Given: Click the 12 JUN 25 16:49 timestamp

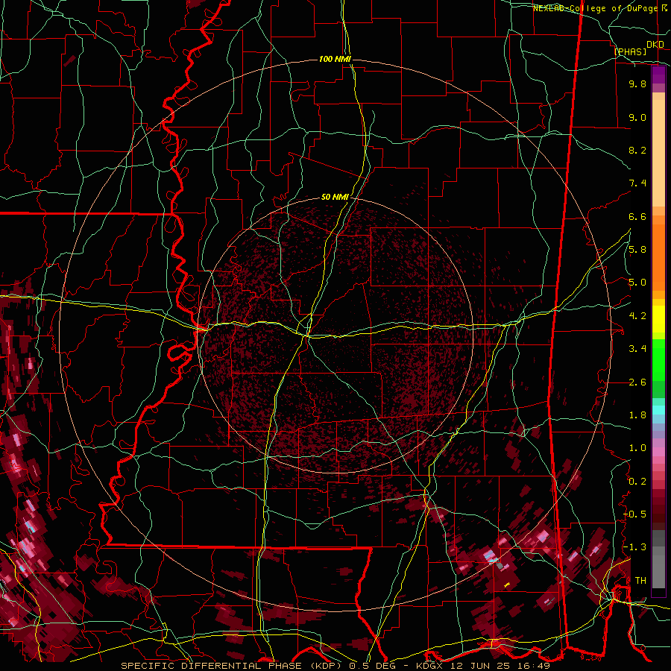Looking at the screenshot, I should point(499,666).
